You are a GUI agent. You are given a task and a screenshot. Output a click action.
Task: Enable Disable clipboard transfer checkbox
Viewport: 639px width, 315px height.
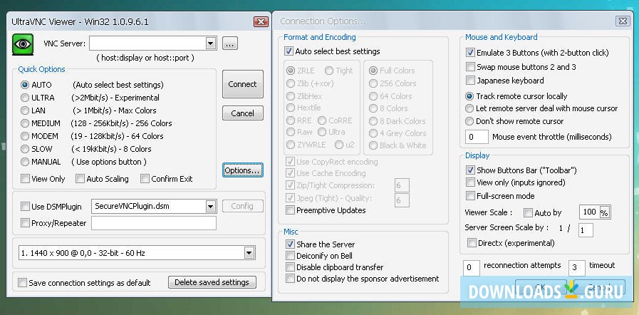pyautogui.click(x=290, y=267)
